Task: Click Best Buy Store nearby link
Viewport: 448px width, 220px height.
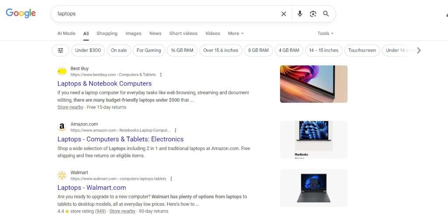Action: click(70, 108)
